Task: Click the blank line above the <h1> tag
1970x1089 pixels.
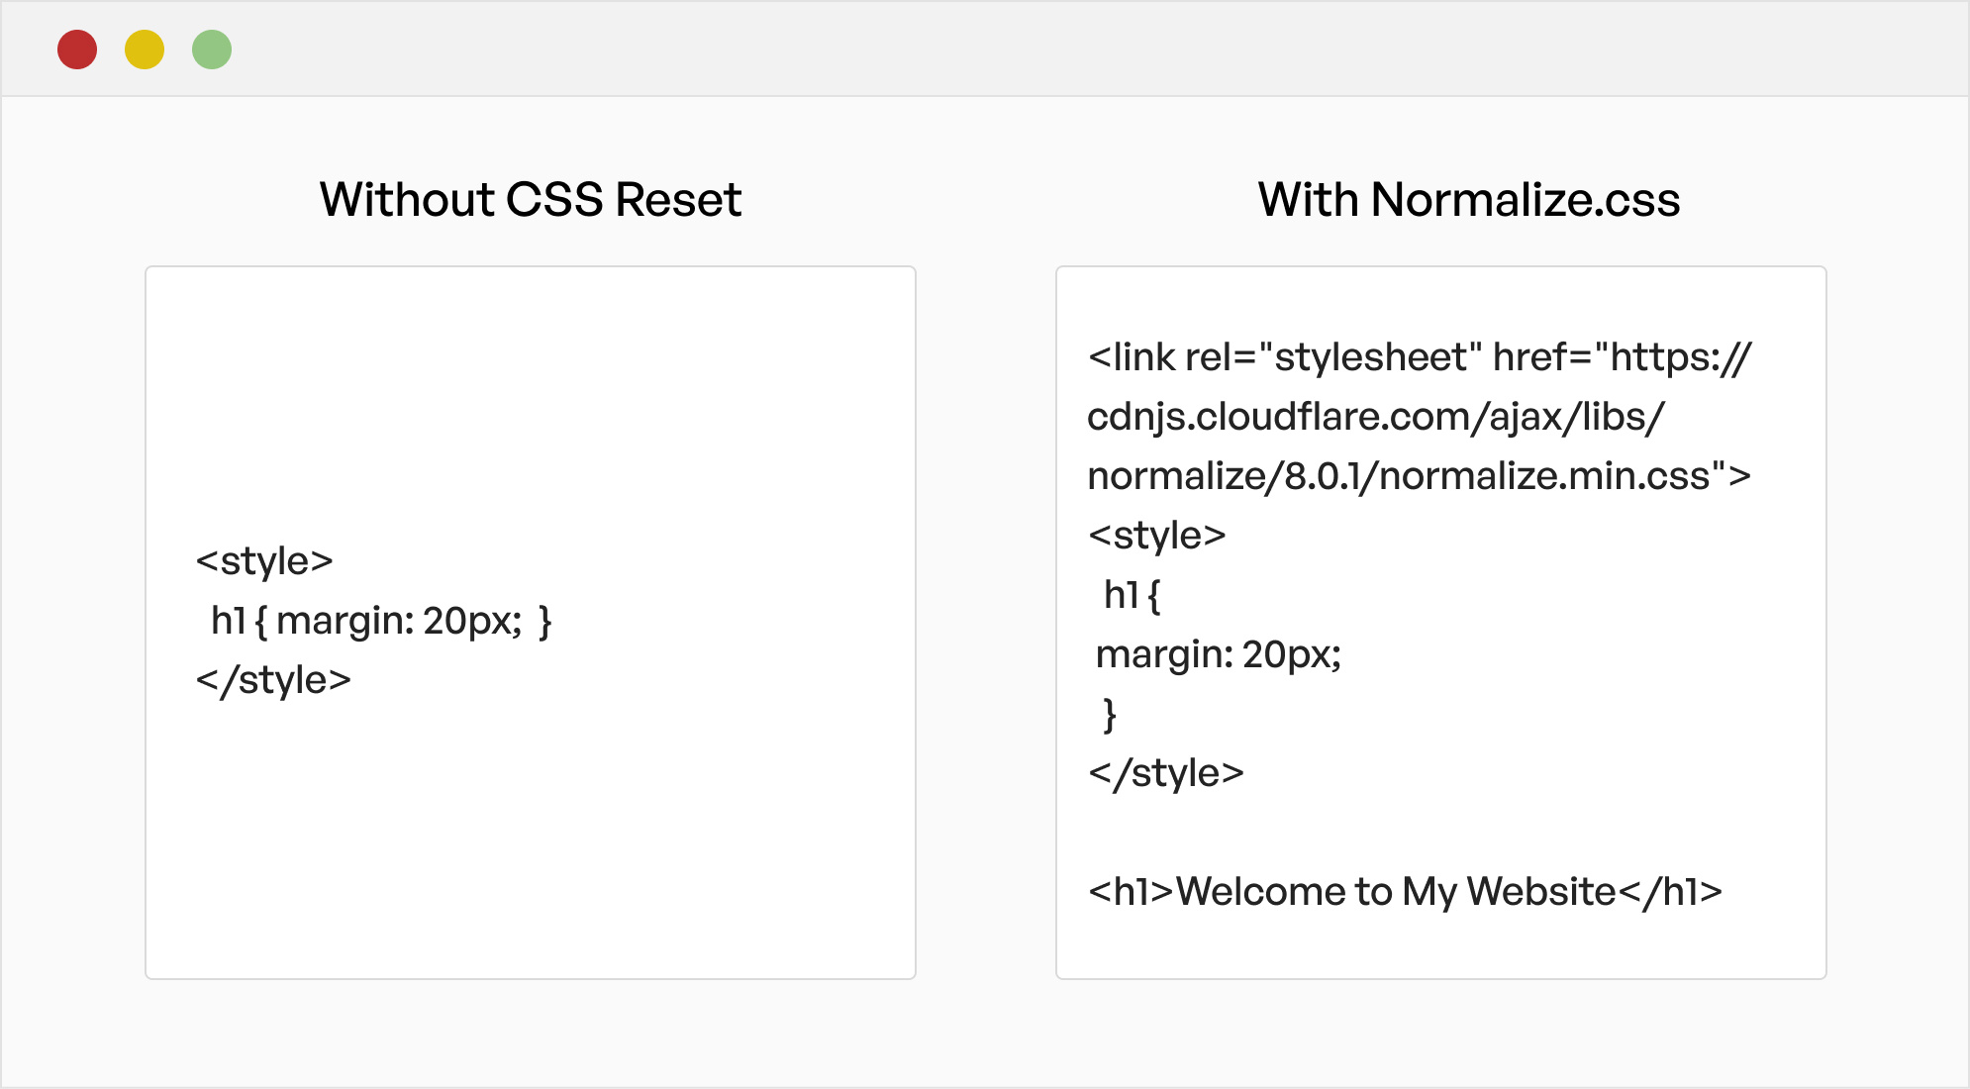Action: pyautogui.click(x=1386, y=833)
